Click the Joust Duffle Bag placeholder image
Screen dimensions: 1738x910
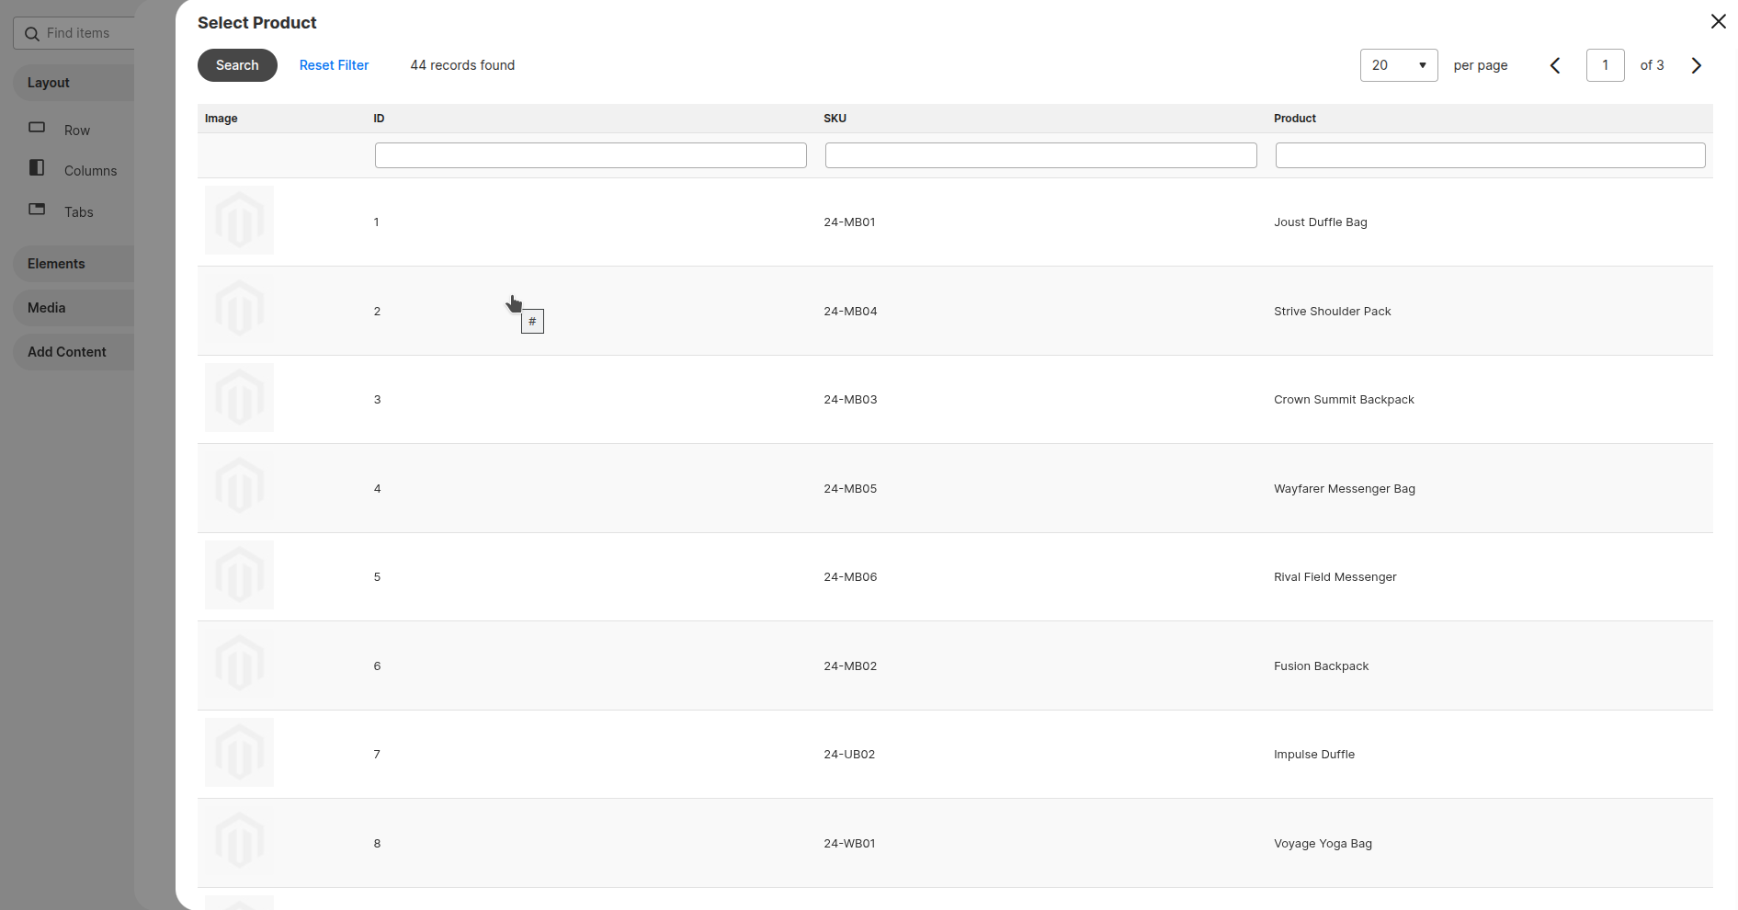coord(239,221)
